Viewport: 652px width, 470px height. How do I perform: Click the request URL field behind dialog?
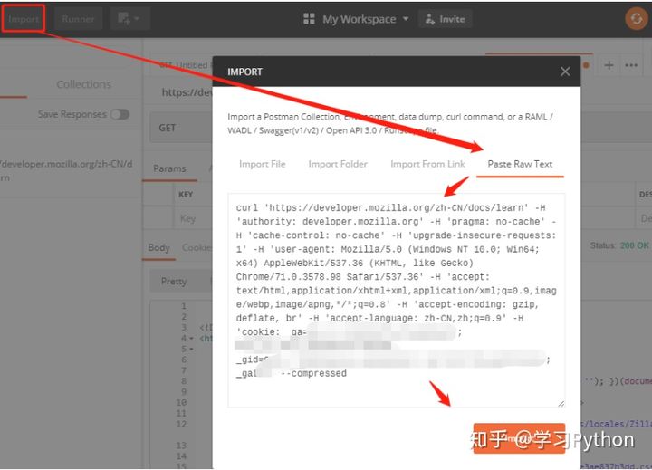pos(187,92)
